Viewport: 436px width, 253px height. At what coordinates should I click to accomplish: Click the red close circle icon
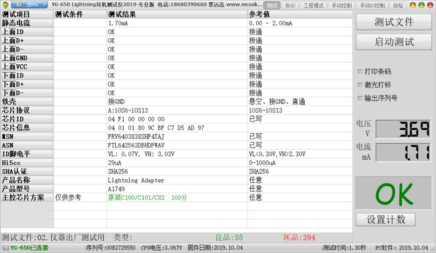[x=429, y=5]
